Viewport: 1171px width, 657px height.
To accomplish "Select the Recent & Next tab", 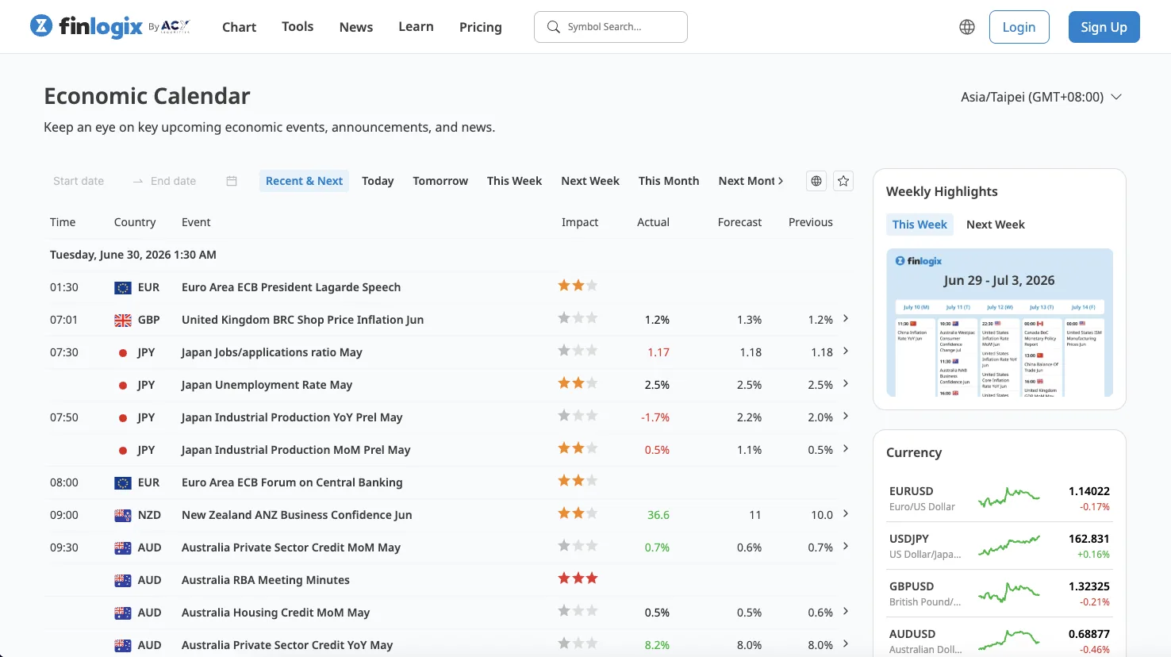I will click(x=304, y=181).
